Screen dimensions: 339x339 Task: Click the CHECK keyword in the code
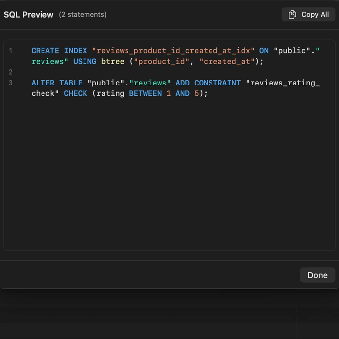pos(76,93)
